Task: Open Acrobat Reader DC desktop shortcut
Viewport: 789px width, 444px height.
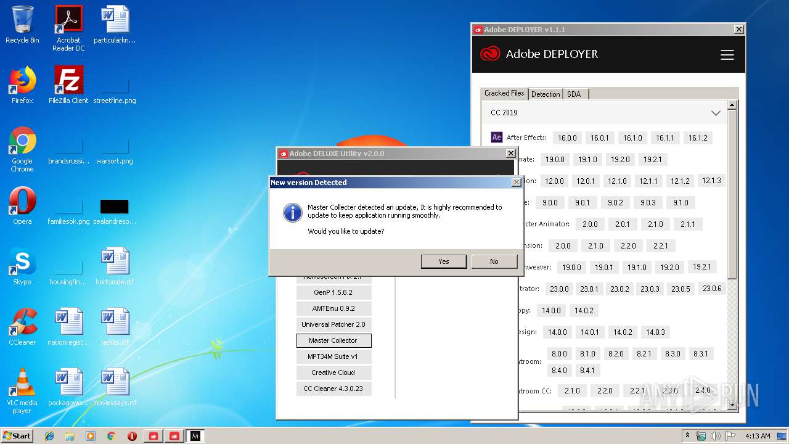Action: 68,28
